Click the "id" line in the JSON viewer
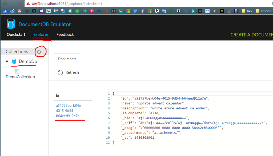This screenshot has height=156, width=273. pyautogui.click(x=165, y=98)
